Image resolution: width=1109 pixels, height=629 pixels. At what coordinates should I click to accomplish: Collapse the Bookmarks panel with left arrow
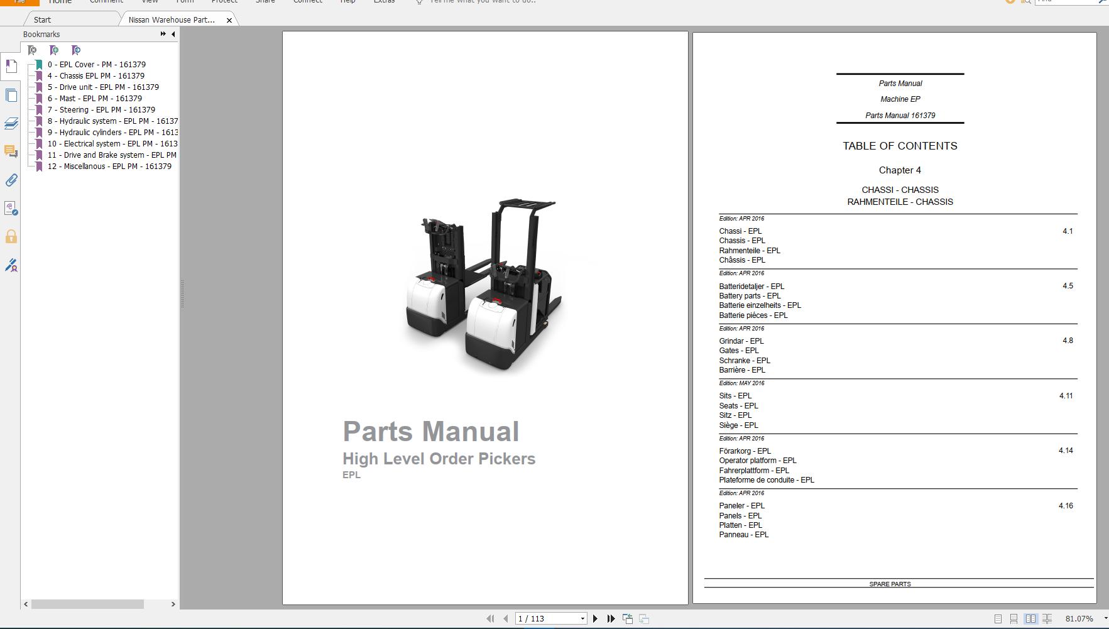tap(173, 34)
